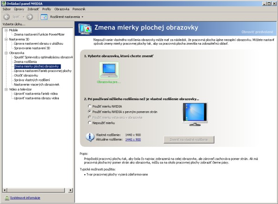Collapse the Nastavenia 3D tree node
Screen dimensions: 278x204
click(x=6, y=39)
